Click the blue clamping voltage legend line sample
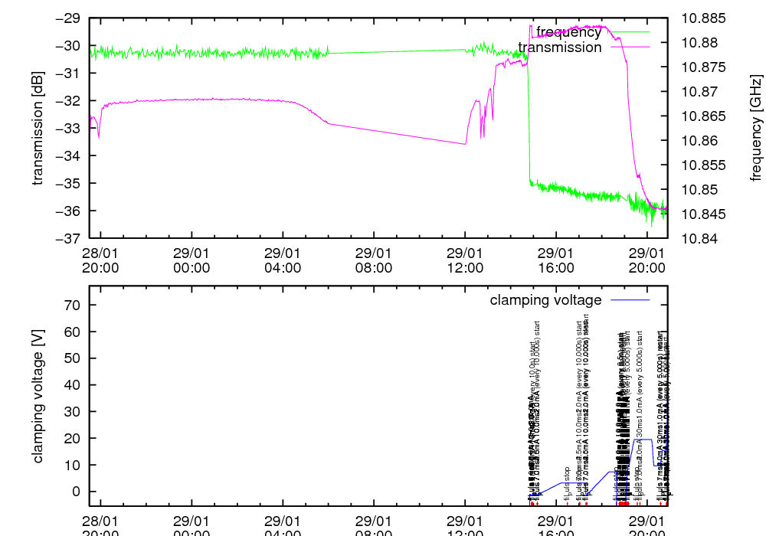This screenshot has width=766, height=536. click(627, 300)
